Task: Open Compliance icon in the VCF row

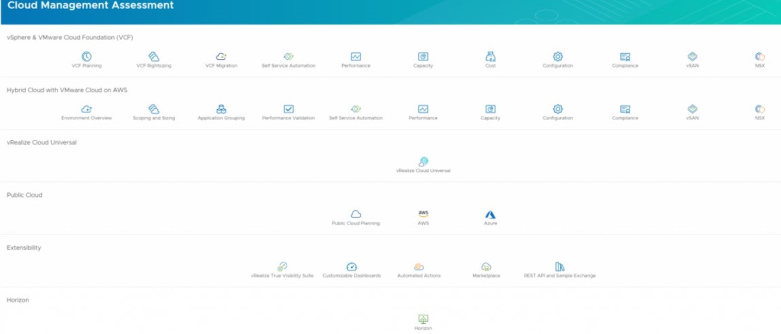Action: [x=625, y=57]
